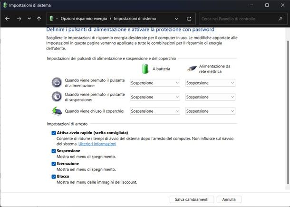Open sleep button dropdown under 'rete elettrica'

click(210, 97)
